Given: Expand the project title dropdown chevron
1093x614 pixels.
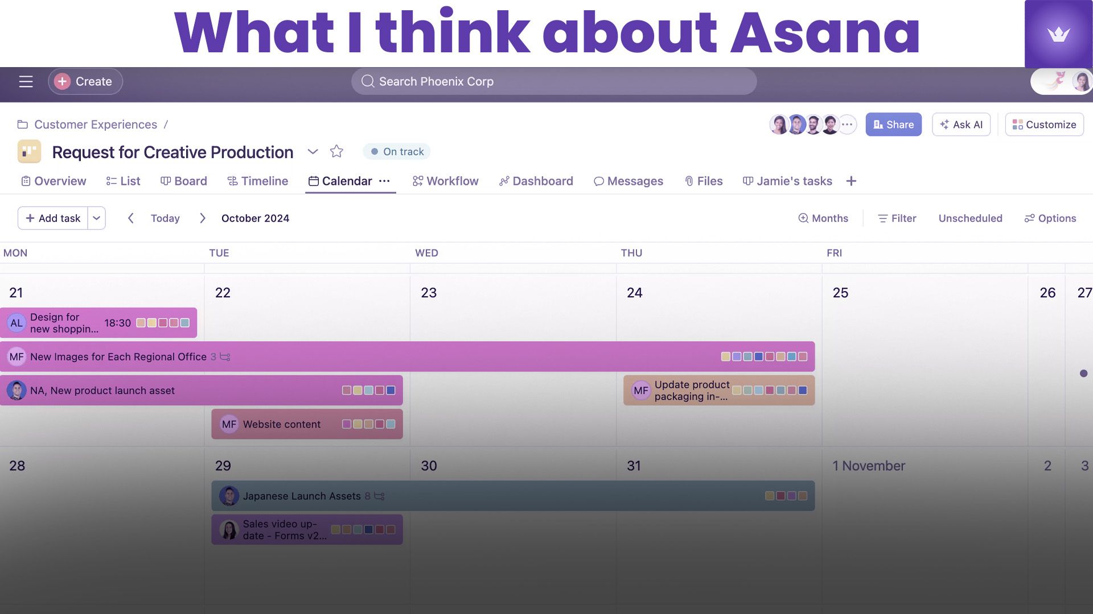Looking at the screenshot, I should pyautogui.click(x=313, y=152).
